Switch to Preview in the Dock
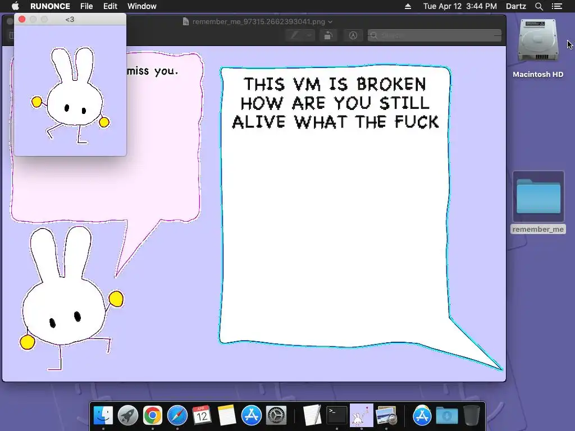Image resolution: width=575 pixels, height=431 pixels. tap(386, 415)
